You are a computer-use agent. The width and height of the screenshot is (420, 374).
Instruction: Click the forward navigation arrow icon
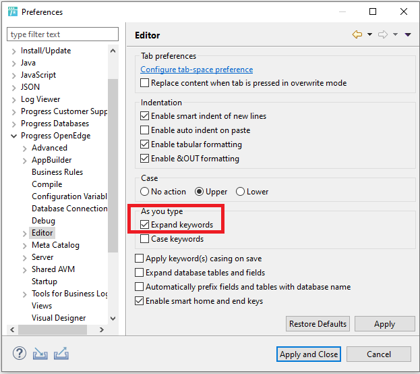tap(383, 34)
